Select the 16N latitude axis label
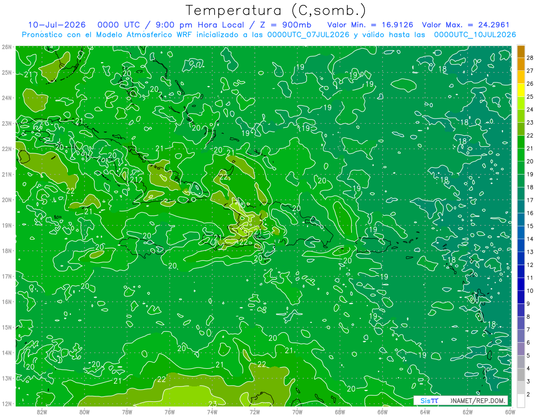Viewport: 542px width, 418px height. coord(6,302)
